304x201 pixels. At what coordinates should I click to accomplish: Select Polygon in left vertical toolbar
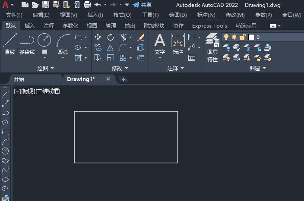[5, 122]
